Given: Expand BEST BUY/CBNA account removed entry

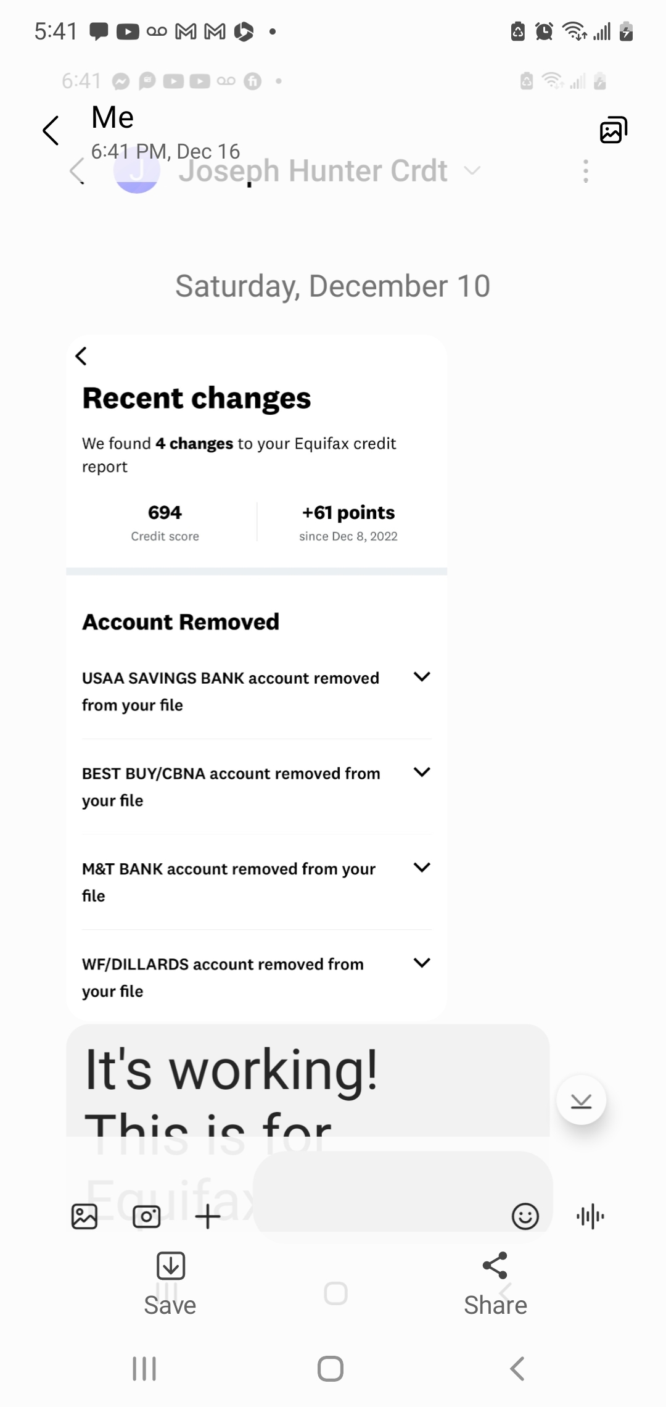Looking at the screenshot, I should click(422, 773).
